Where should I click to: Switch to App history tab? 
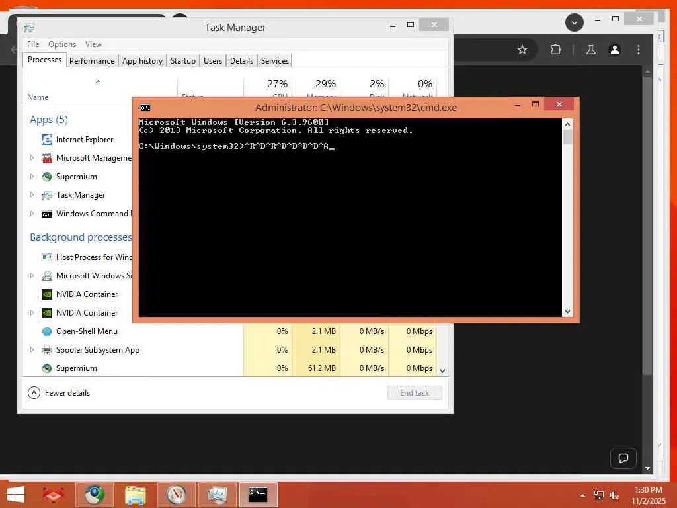click(x=142, y=60)
